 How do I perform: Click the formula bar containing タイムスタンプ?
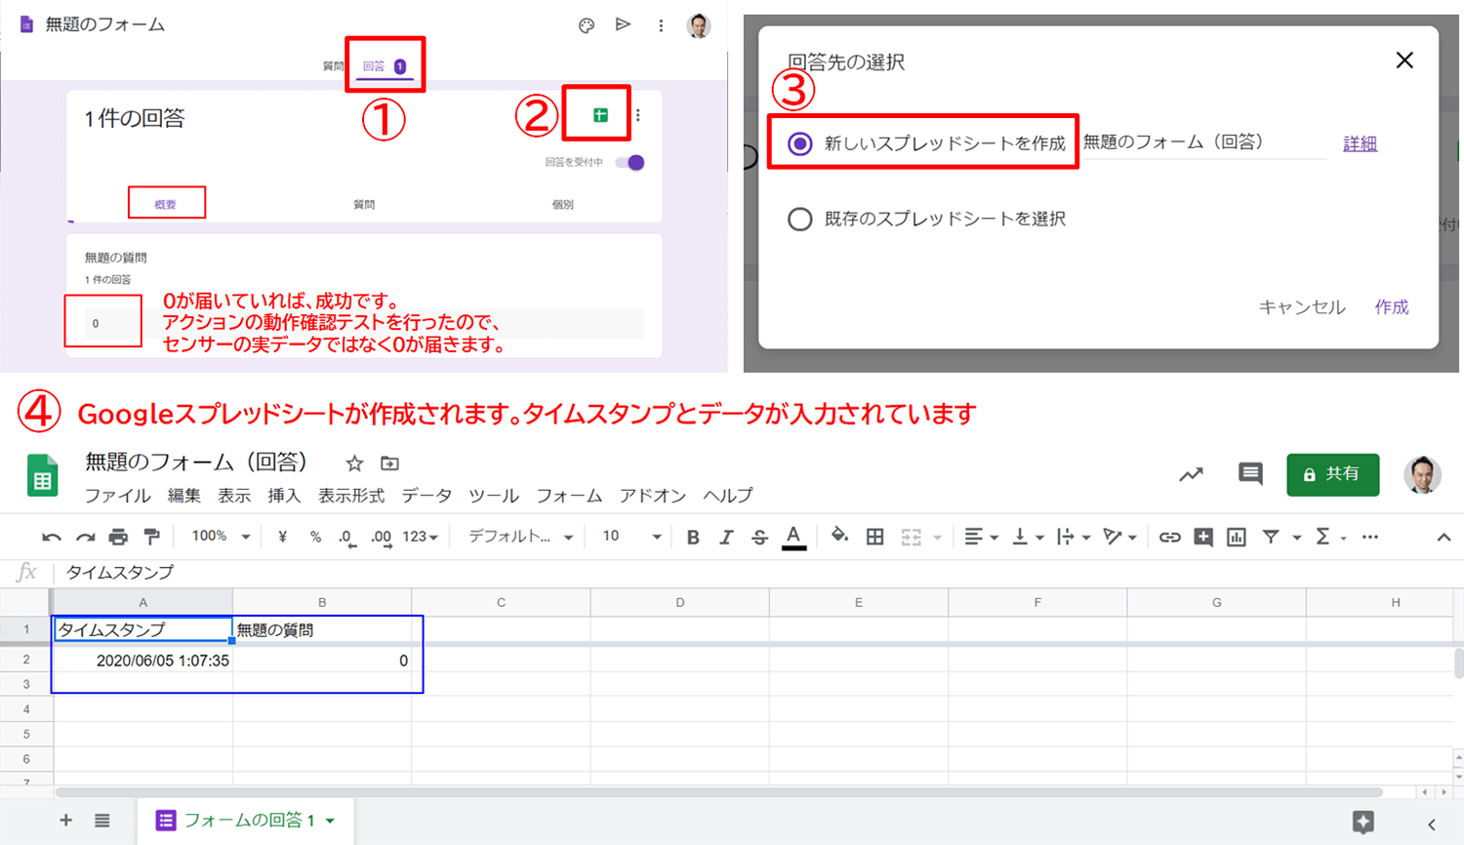(759, 573)
